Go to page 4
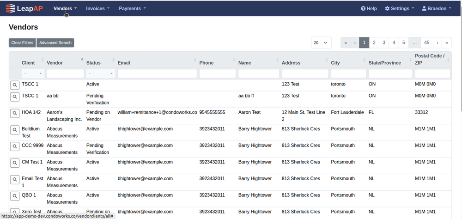462x219 pixels. [x=394, y=43]
